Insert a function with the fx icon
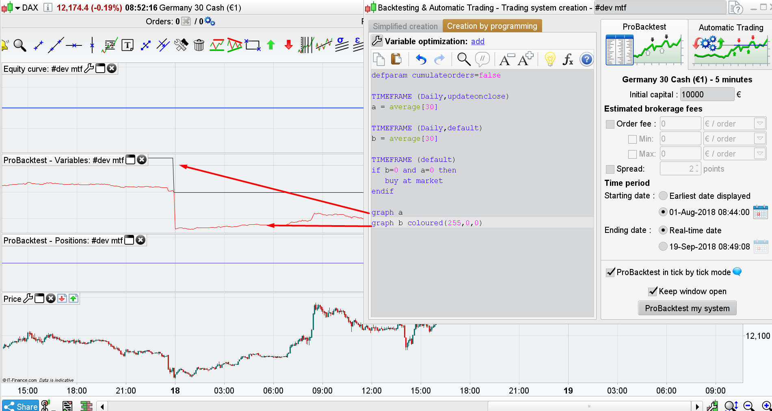The height and width of the screenshot is (411, 772). click(x=568, y=60)
